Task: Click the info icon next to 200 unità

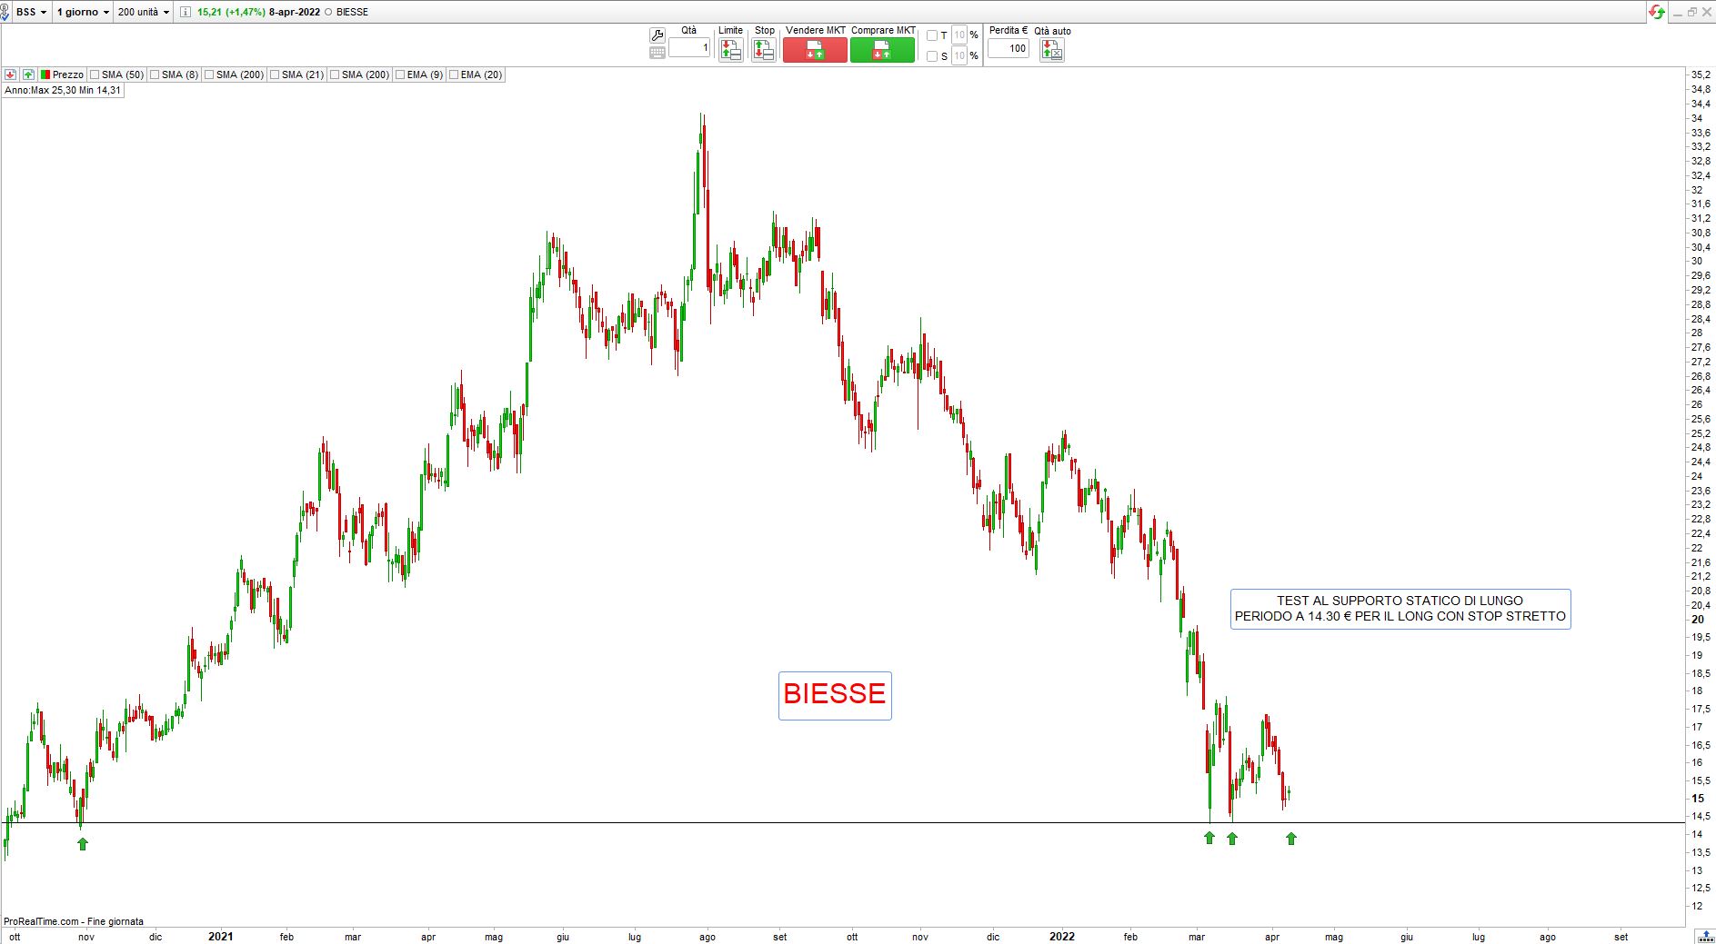Action: [186, 12]
